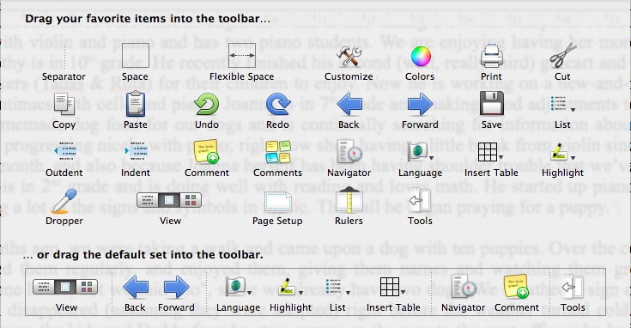Click the Rulers icon
The image size is (631, 328).
349,200
